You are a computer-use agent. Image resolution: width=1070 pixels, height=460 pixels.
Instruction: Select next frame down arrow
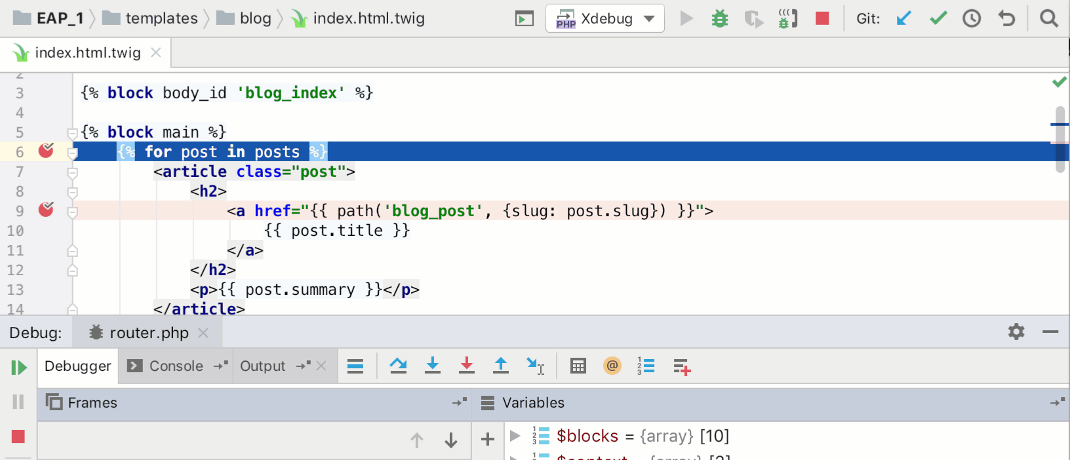click(451, 440)
